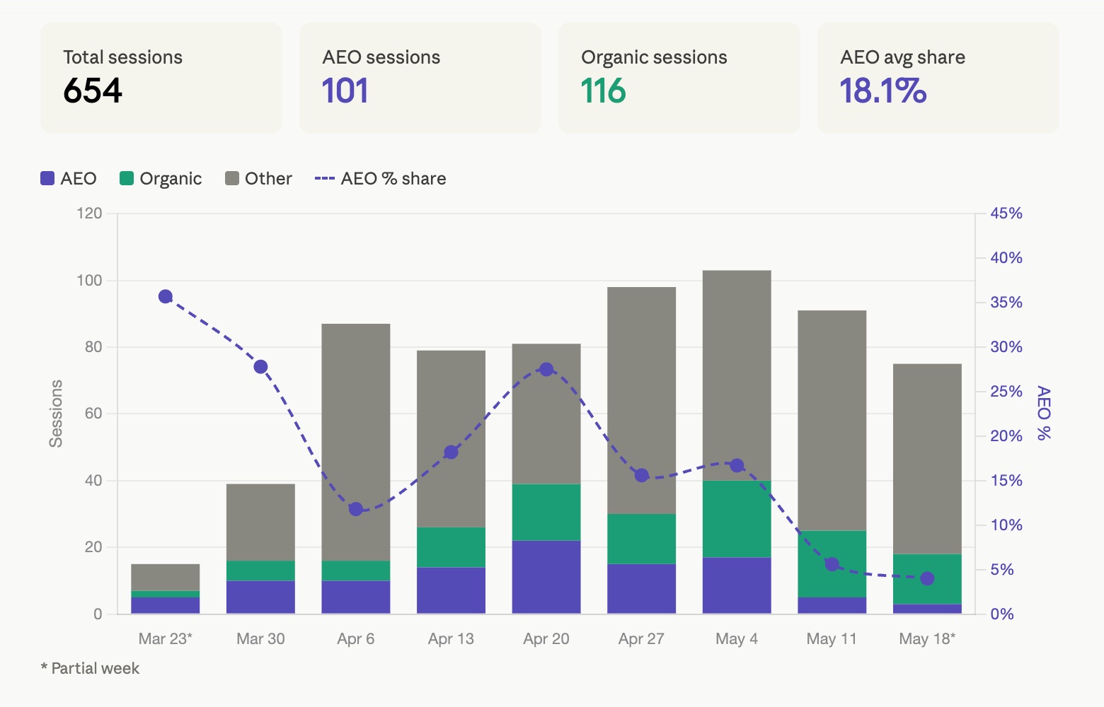Click the purple AEO segment of Apr 13 bar
Image resolution: width=1104 pixels, height=707 pixels.
coord(451,590)
